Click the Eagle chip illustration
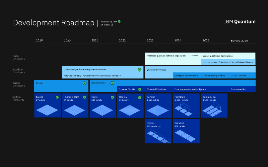The image size is (268, 167). [x=102, y=110]
